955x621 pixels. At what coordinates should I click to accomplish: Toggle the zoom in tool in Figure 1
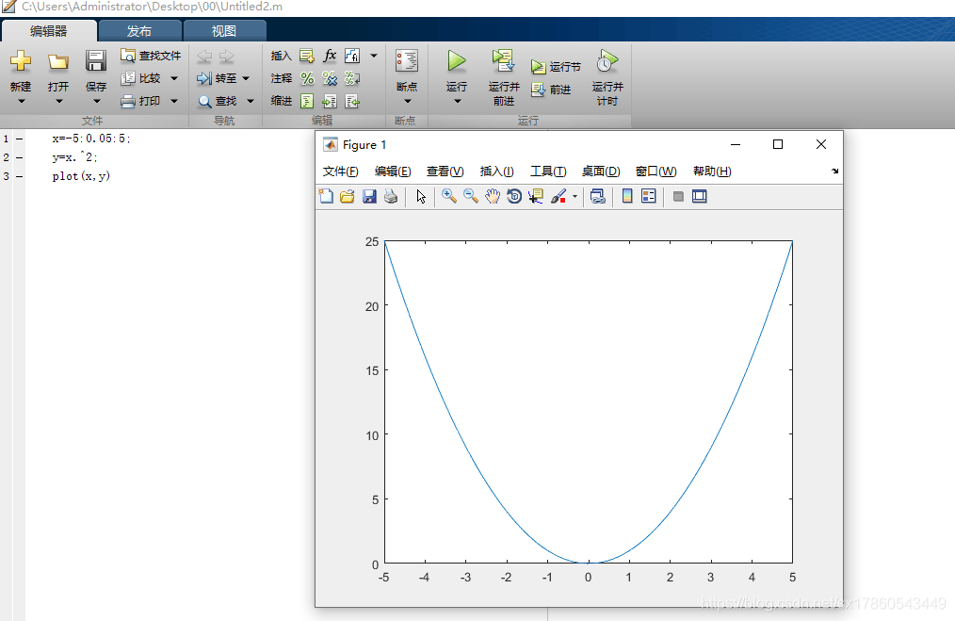point(449,196)
